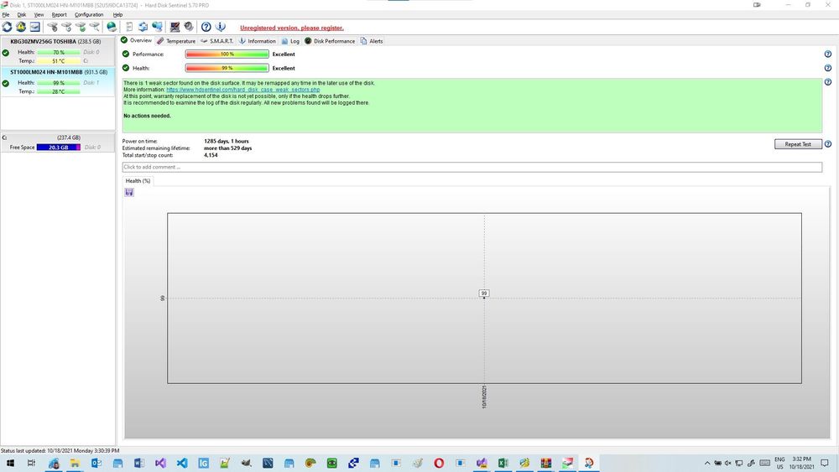Save the health chart using floppy icon
The image size is (839, 472).
[x=129, y=193]
